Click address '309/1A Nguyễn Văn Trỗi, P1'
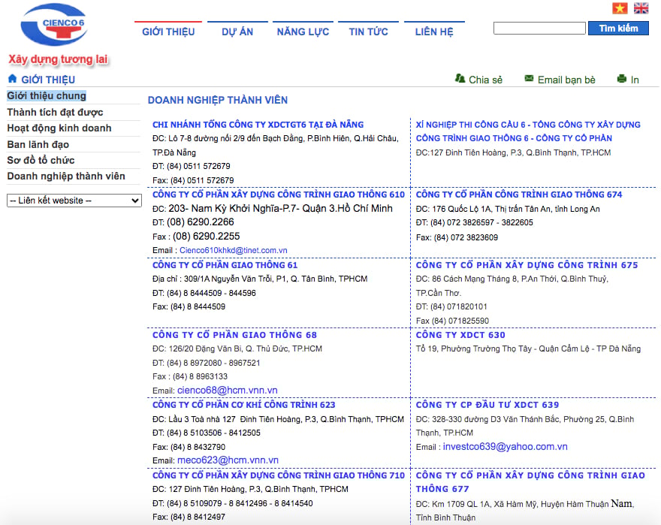The width and height of the screenshot is (661, 525). point(235,279)
